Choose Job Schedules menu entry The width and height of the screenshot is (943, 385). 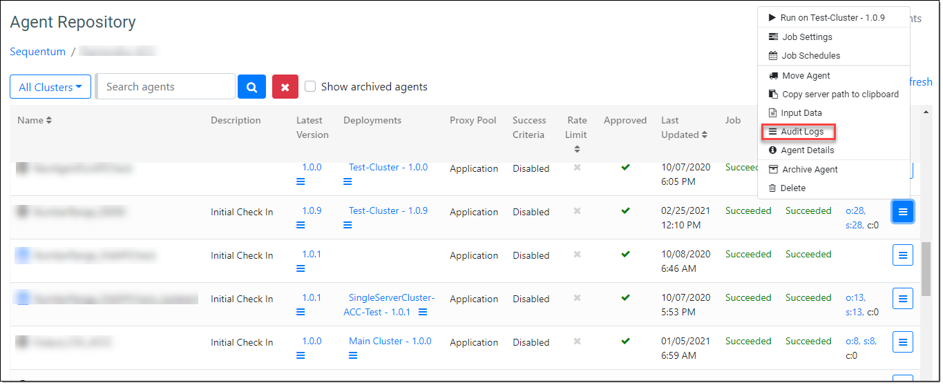pos(810,55)
